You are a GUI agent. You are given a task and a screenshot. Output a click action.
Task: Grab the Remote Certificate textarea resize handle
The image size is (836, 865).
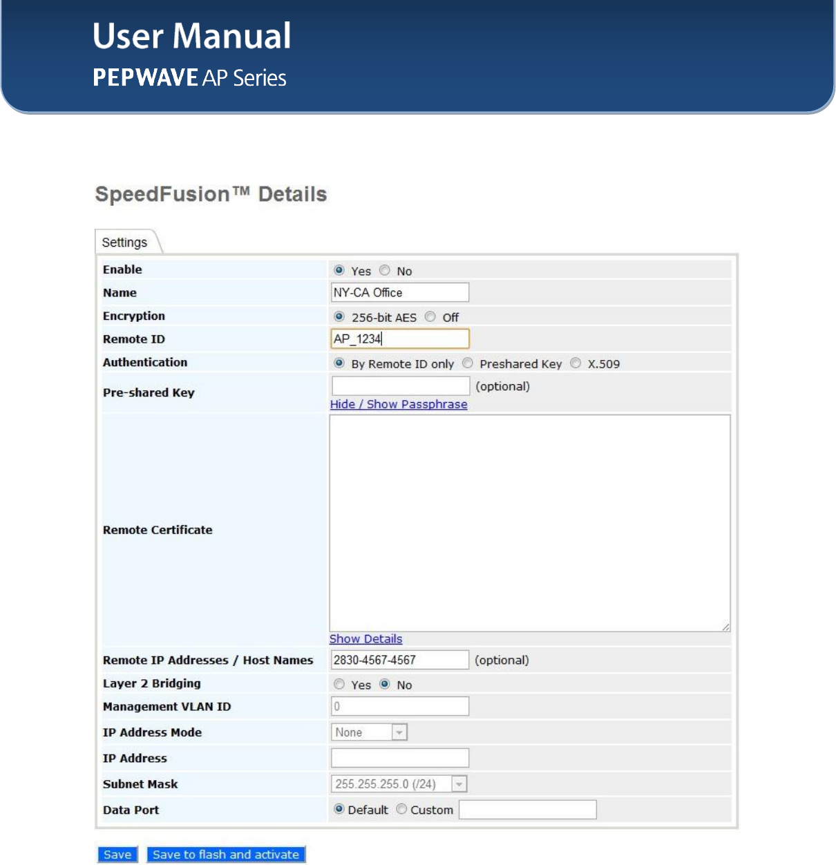[725, 627]
